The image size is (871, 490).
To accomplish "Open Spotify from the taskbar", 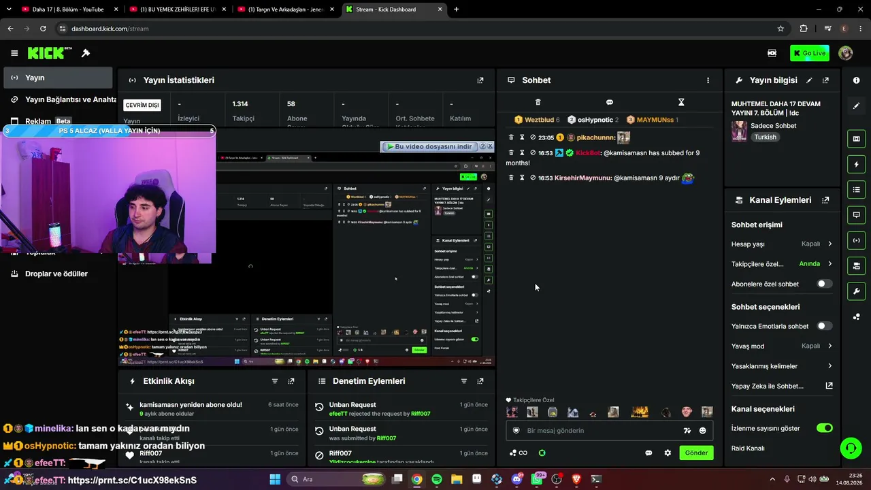I will tap(436, 479).
